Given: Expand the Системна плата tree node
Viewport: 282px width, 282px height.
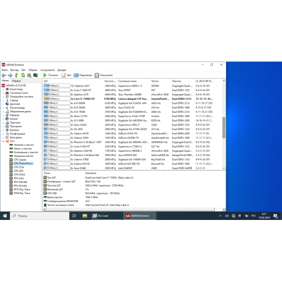Looking at the screenshot, I should [3, 93].
